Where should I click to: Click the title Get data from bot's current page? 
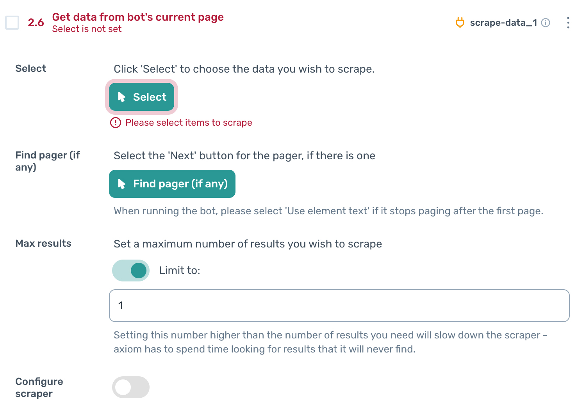[x=137, y=17]
